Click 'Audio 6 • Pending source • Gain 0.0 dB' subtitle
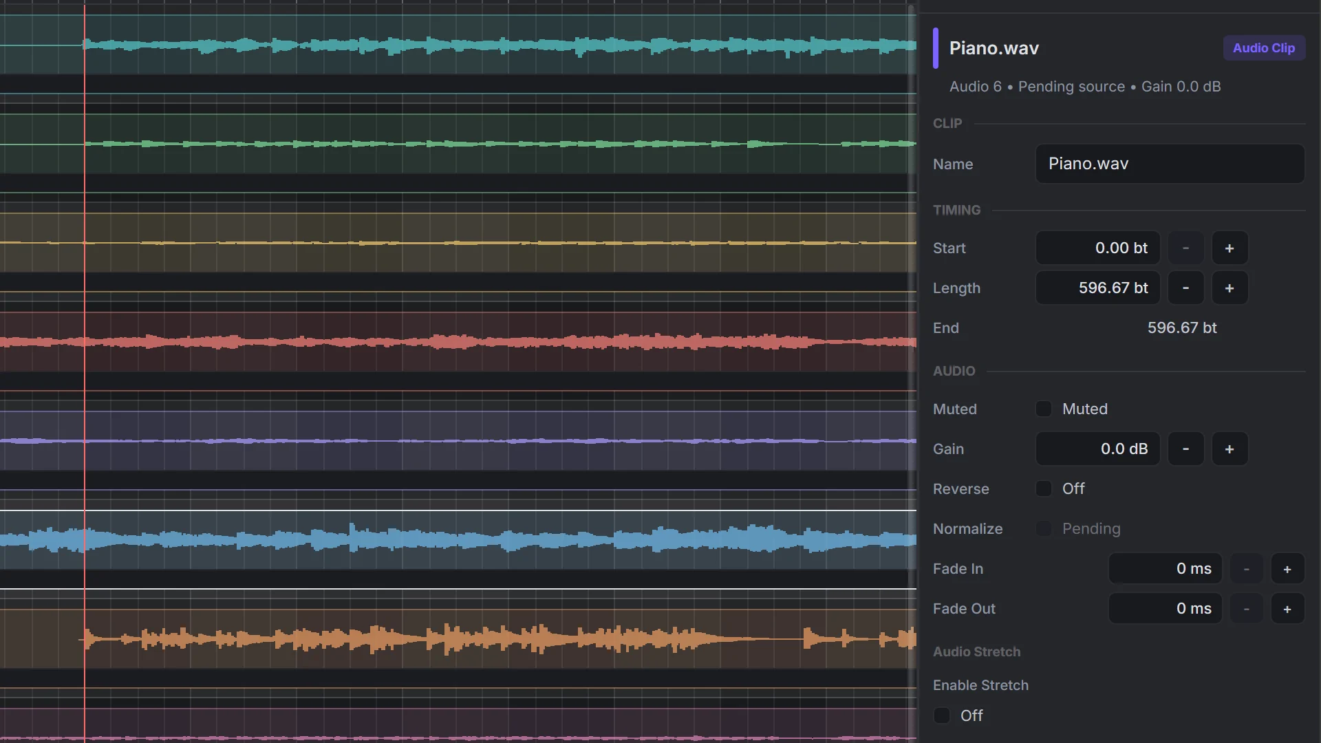Image resolution: width=1321 pixels, height=743 pixels. click(1085, 87)
